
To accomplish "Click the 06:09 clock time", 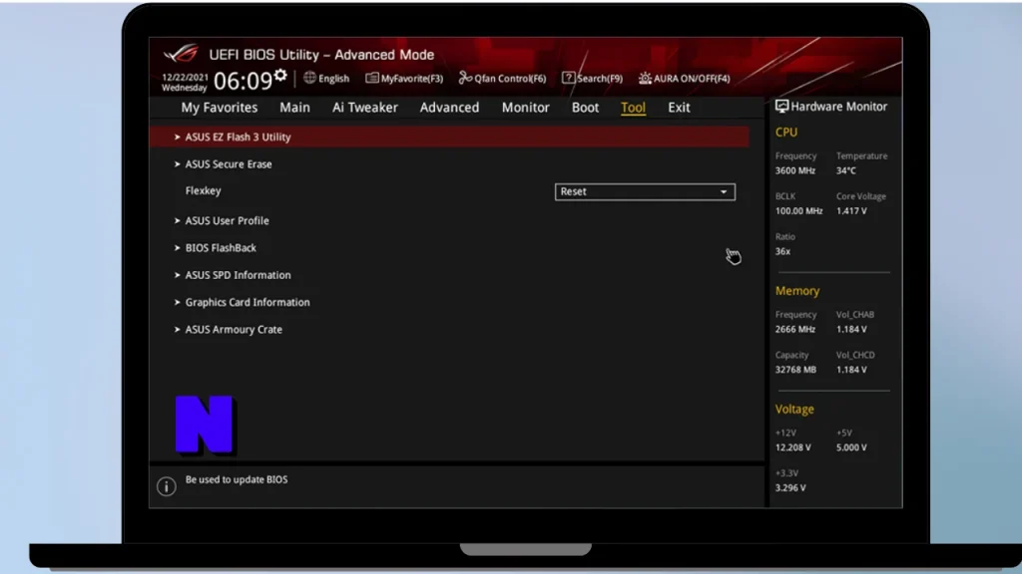I will pyautogui.click(x=243, y=81).
